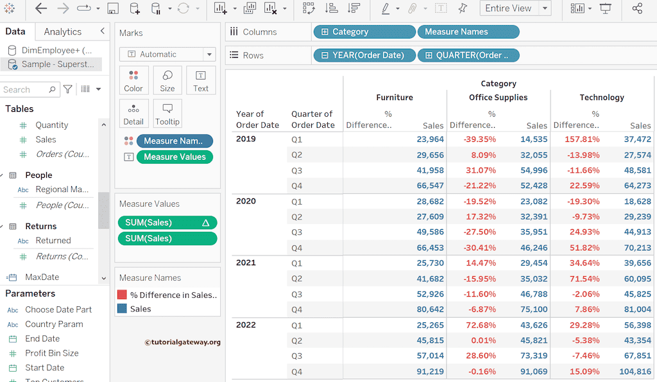Image resolution: width=657 pixels, height=382 pixels.
Task: Click the Highlight pen icon
Action: pos(385,9)
